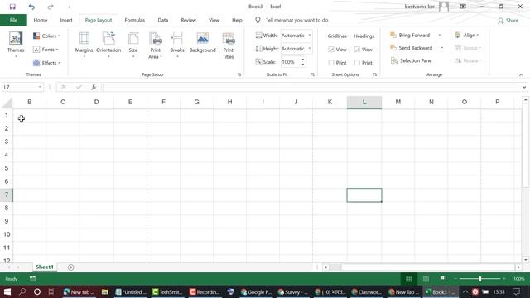
Task: Open Windows Task View
Action: [x=52, y=291]
